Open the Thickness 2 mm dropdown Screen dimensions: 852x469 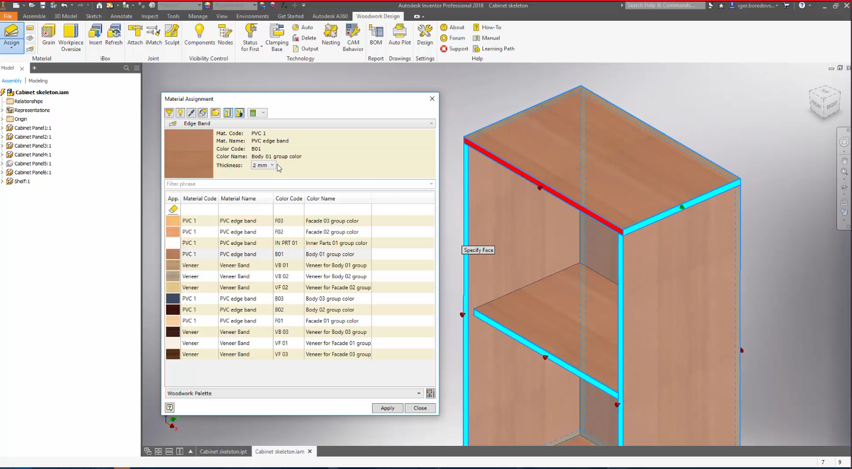(x=263, y=165)
